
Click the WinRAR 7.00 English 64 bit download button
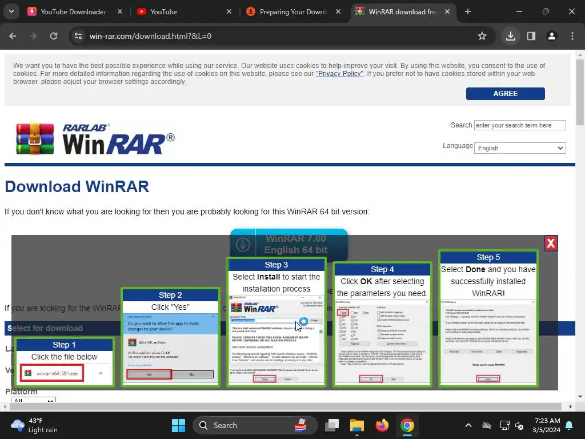[x=289, y=245]
